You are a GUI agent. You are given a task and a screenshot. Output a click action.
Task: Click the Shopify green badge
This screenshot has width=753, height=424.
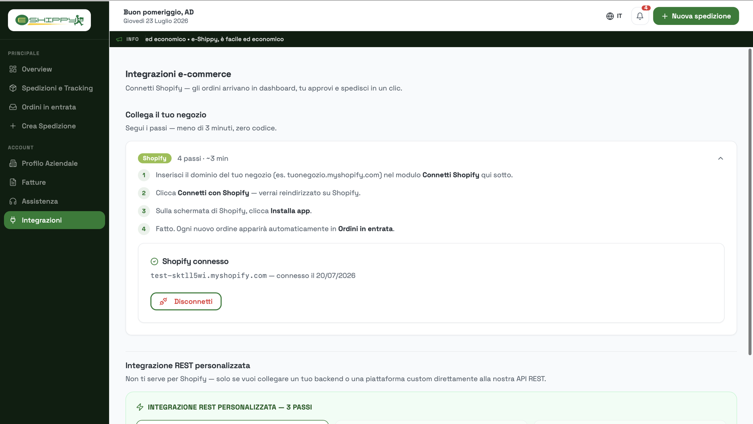click(x=154, y=158)
